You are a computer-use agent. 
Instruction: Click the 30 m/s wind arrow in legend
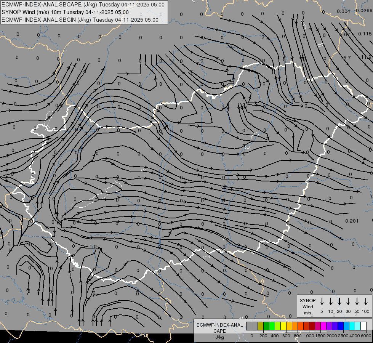[x=348, y=301]
